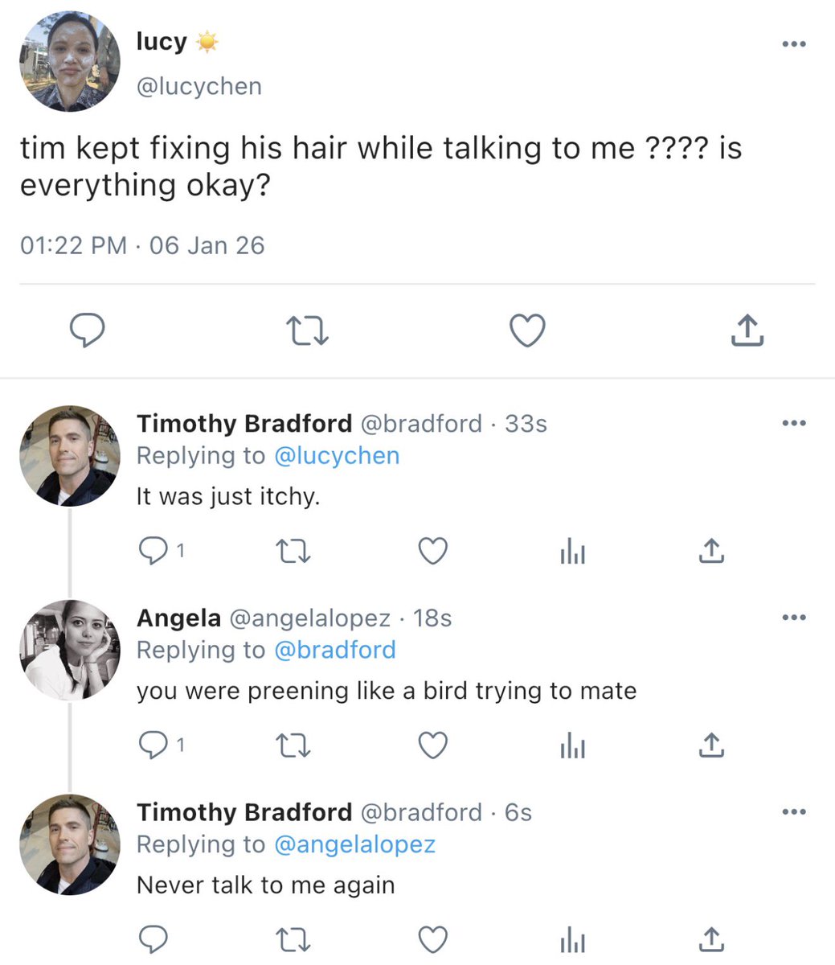Open more options on Angela's reply
Screen dimensions: 835x965
pos(793,618)
